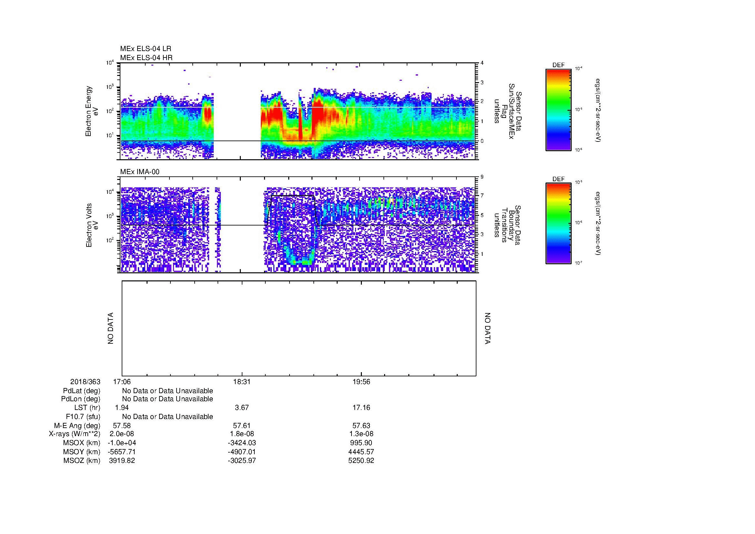This screenshot has height=534, width=755.
Task: Click the left NO DATA label
Action: pyautogui.click(x=110, y=328)
